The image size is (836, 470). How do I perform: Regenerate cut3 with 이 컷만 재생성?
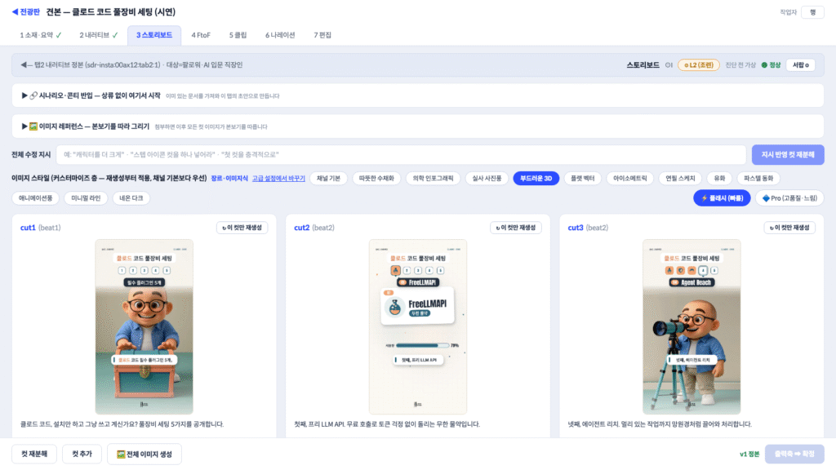coord(789,228)
